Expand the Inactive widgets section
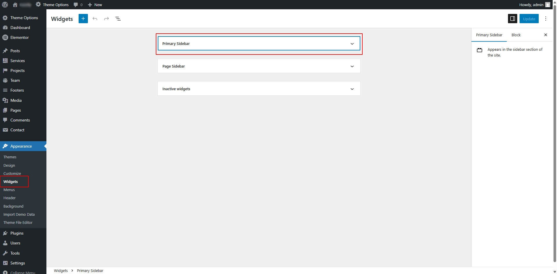 pyautogui.click(x=352, y=89)
